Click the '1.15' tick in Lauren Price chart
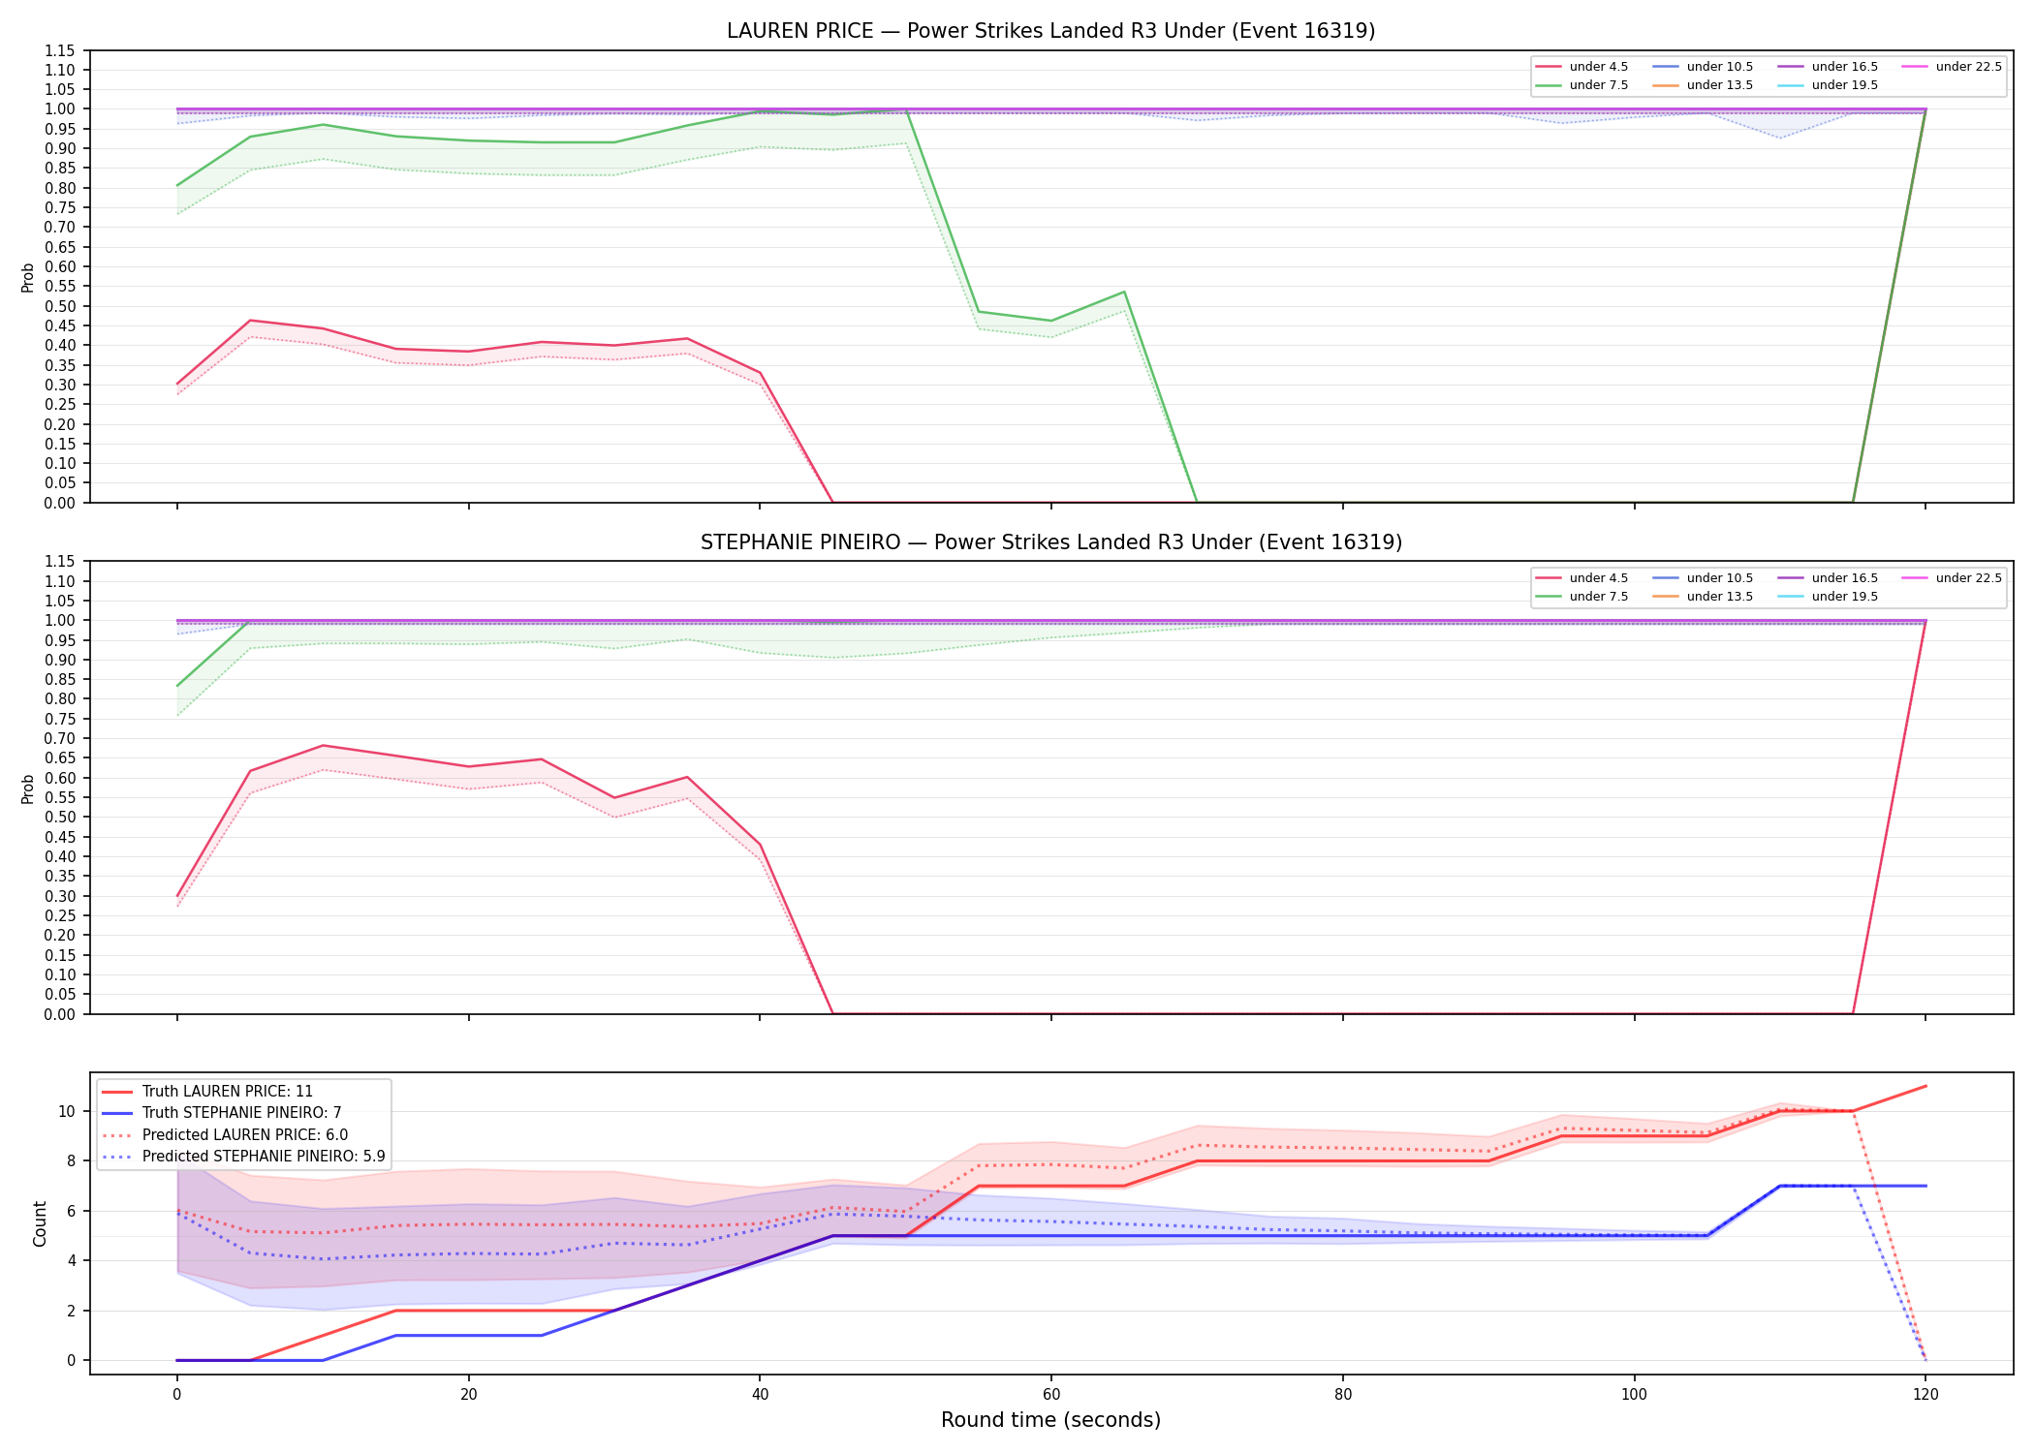This screenshot has width=2035, height=1453. [60, 50]
